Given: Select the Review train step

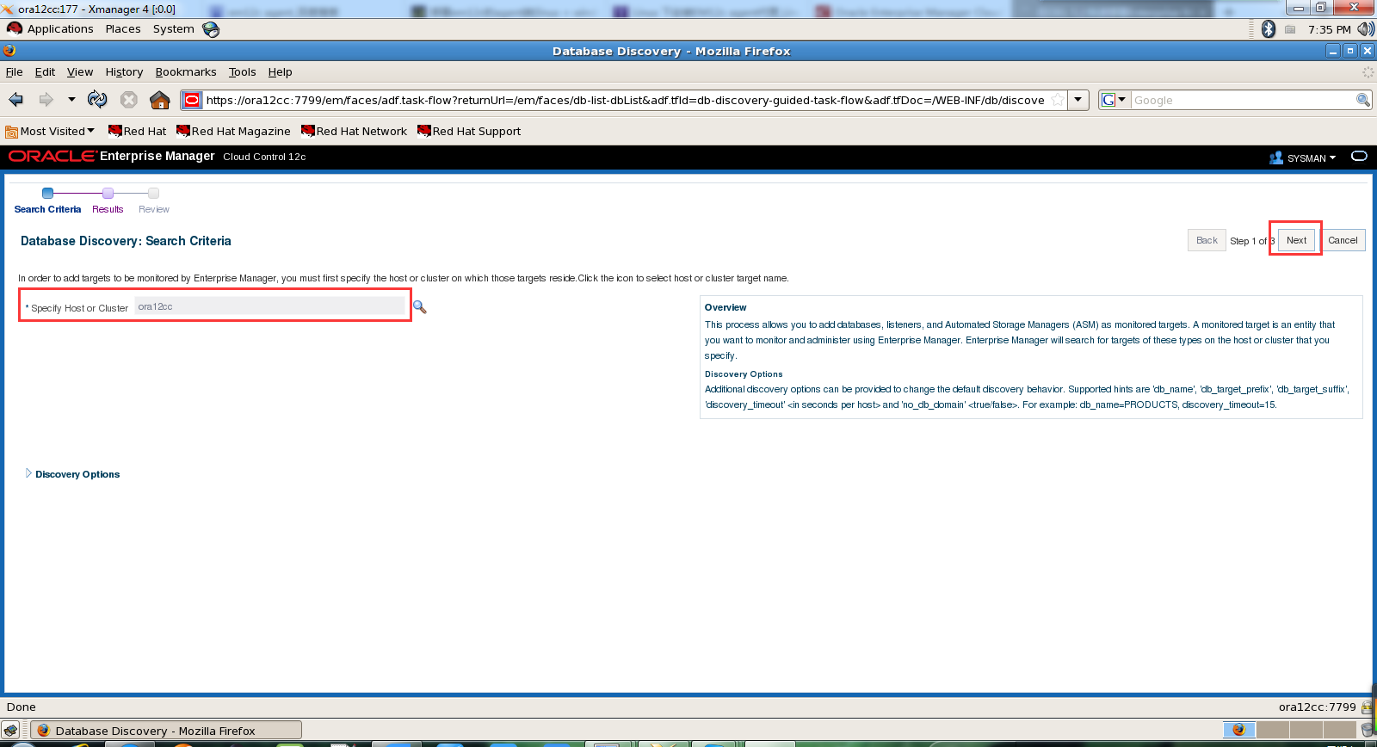Looking at the screenshot, I should coord(154,201).
